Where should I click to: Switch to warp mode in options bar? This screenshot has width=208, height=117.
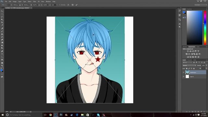click(68, 5)
